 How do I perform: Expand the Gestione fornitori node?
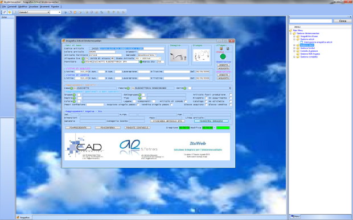pyautogui.click(x=294, y=48)
